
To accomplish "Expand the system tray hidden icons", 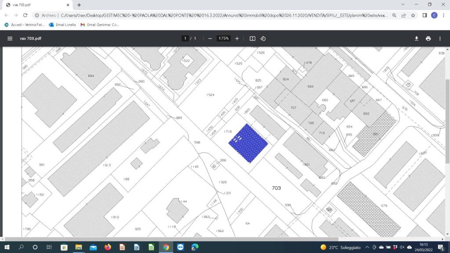I will 367,247.
